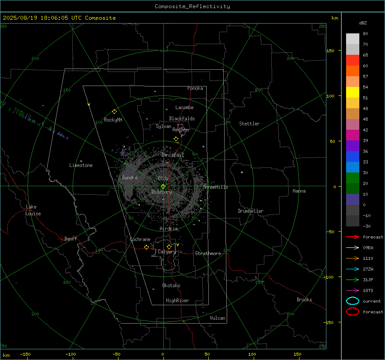Click the Limestone label

click(x=81, y=165)
